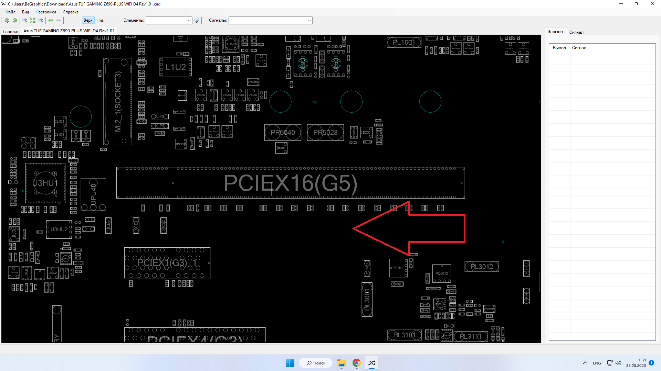Select the UPU40 component
Screen dimensions: 661x371
93,194
